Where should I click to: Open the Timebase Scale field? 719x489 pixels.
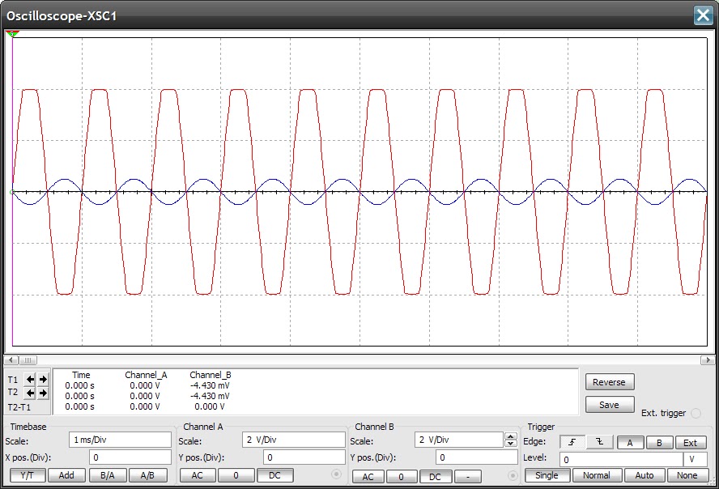coord(119,439)
